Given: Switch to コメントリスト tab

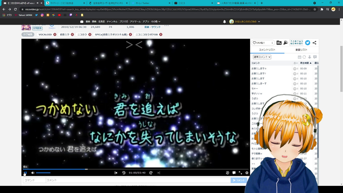Looking at the screenshot, I should click(x=267, y=50).
